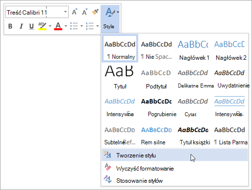The width and height of the screenshot is (252, 190).
Task: Apply the Tytuł książki style
Action: pos(193,134)
